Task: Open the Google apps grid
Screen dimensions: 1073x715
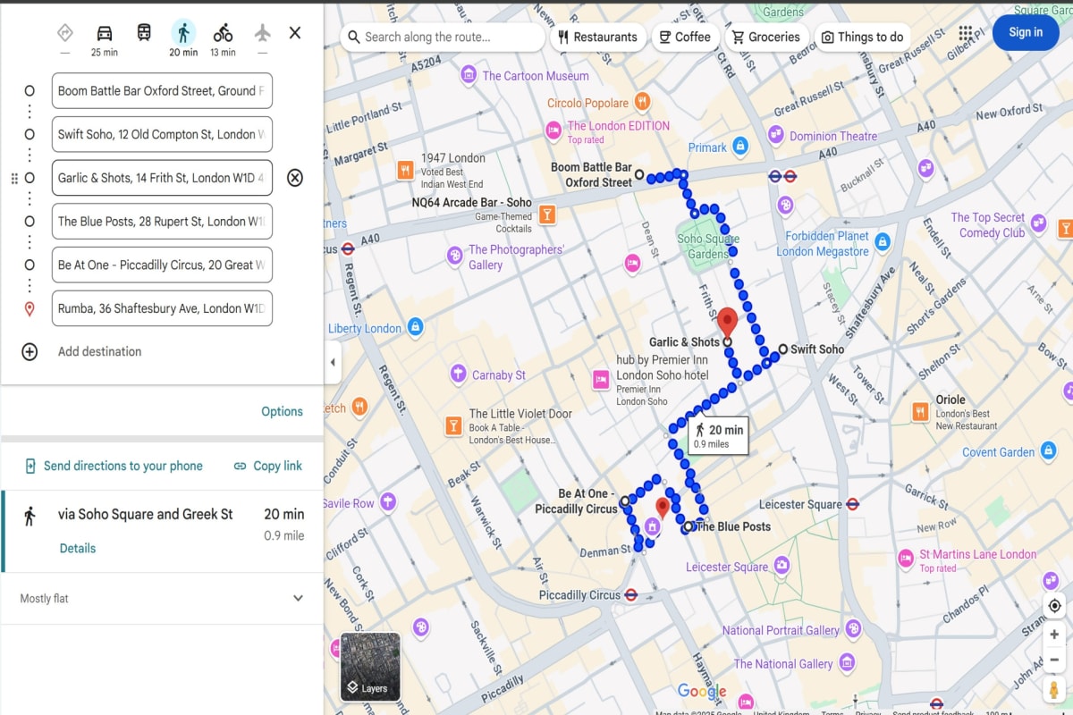Action: 966,33
